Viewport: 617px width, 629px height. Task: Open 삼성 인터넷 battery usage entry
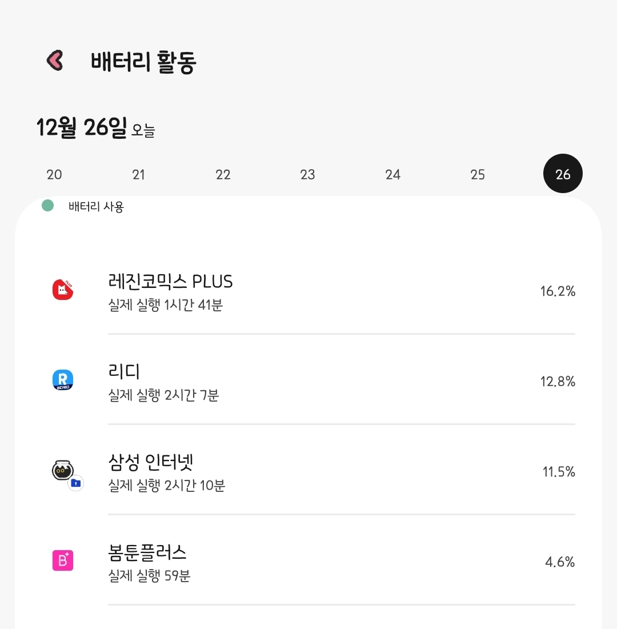coord(150,462)
